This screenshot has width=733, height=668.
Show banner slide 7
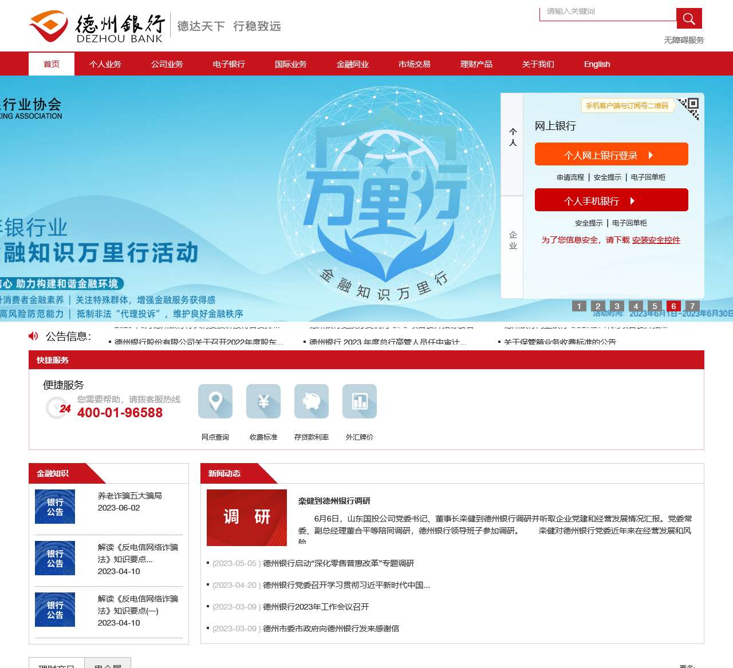point(692,306)
